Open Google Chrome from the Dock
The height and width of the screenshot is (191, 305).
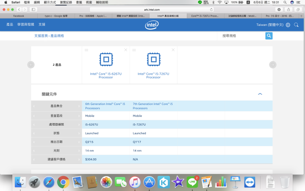click(63, 182)
